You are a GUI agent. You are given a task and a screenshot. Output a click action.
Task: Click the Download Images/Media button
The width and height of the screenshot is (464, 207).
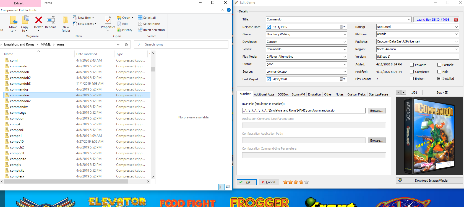tap(429, 181)
